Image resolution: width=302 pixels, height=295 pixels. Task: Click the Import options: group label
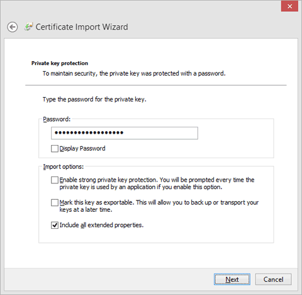click(x=64, y=166)
